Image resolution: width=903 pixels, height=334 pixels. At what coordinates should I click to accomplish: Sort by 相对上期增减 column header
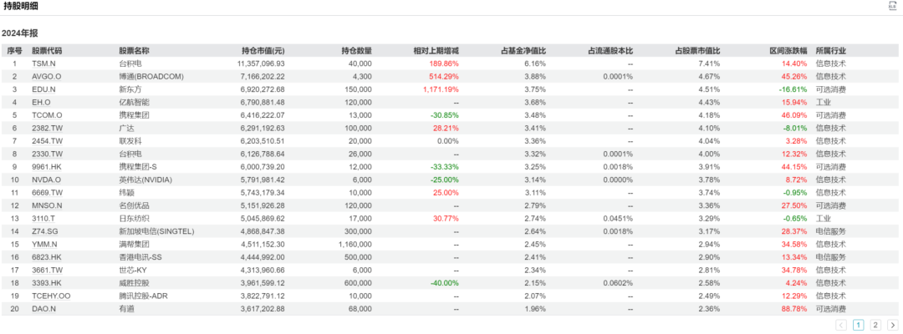(436, 51)
